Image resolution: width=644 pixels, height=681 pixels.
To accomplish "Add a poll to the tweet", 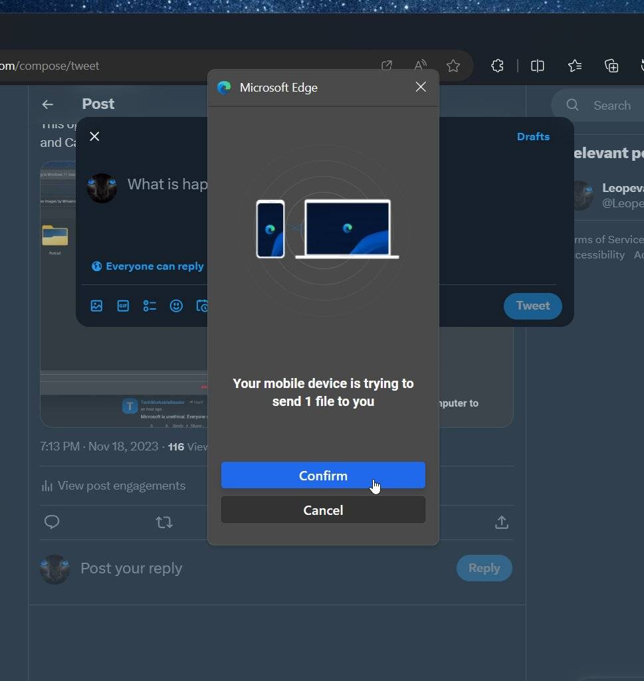I will pos(150,306).
